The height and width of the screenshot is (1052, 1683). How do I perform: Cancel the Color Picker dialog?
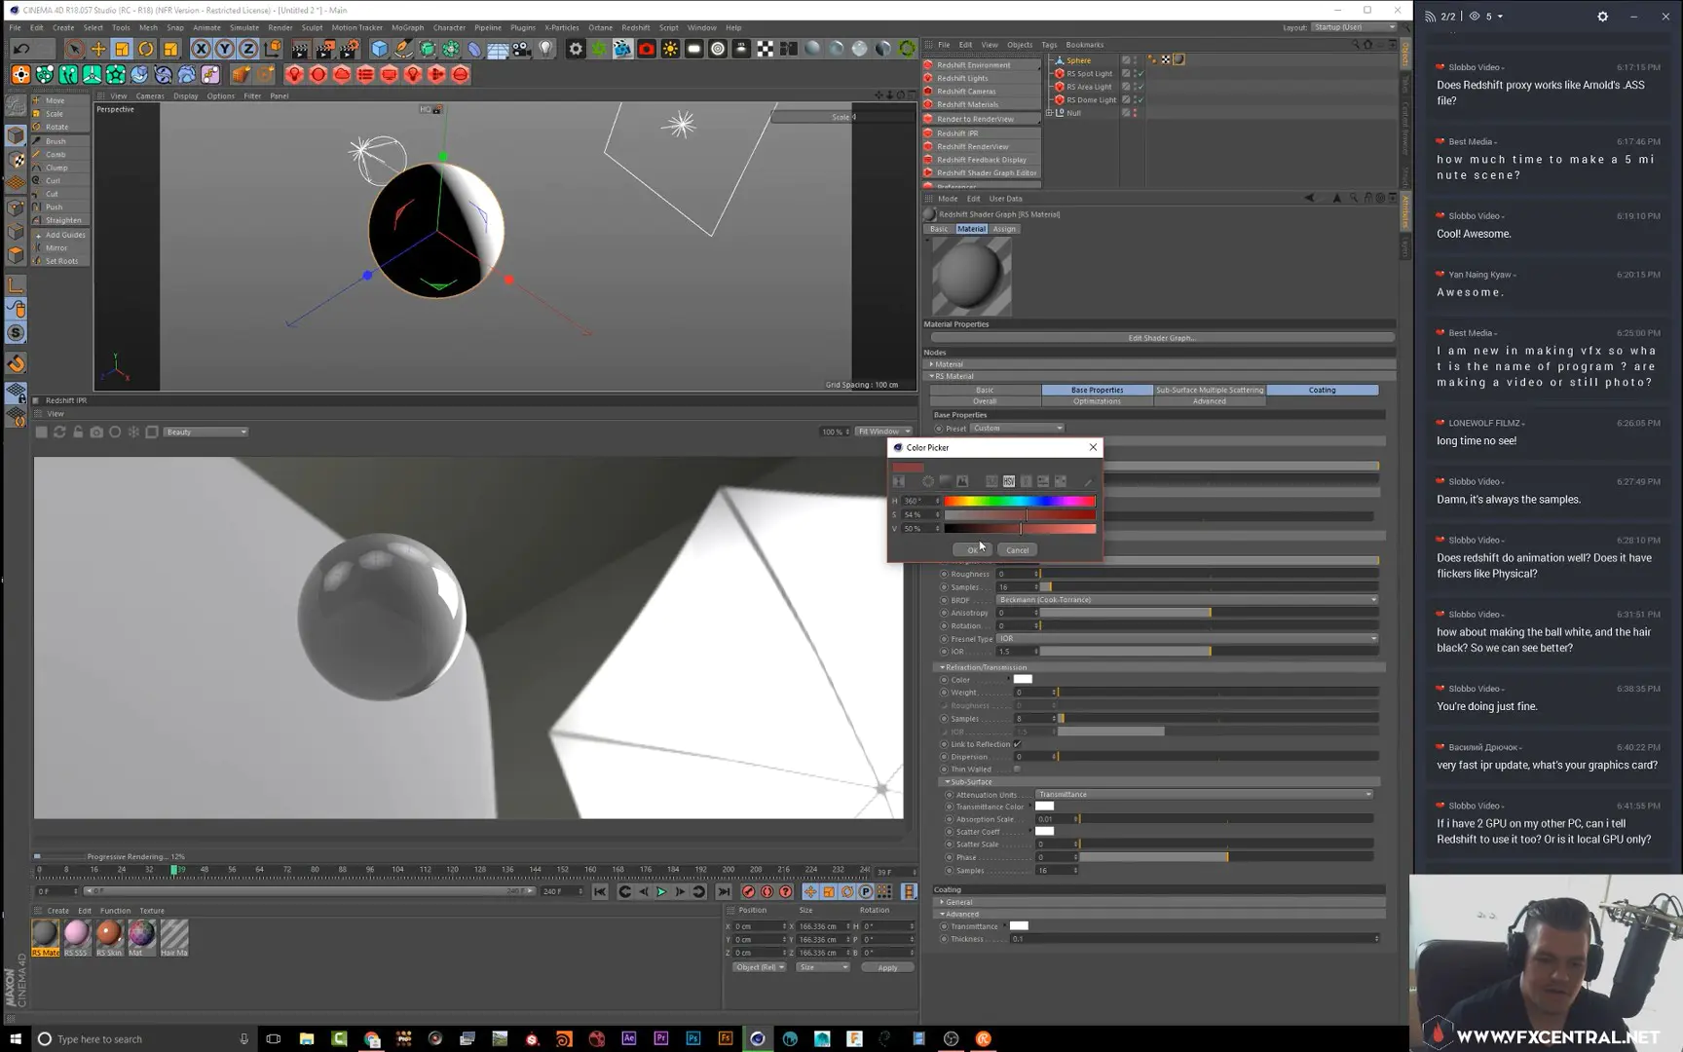(x=1017, y=550)
